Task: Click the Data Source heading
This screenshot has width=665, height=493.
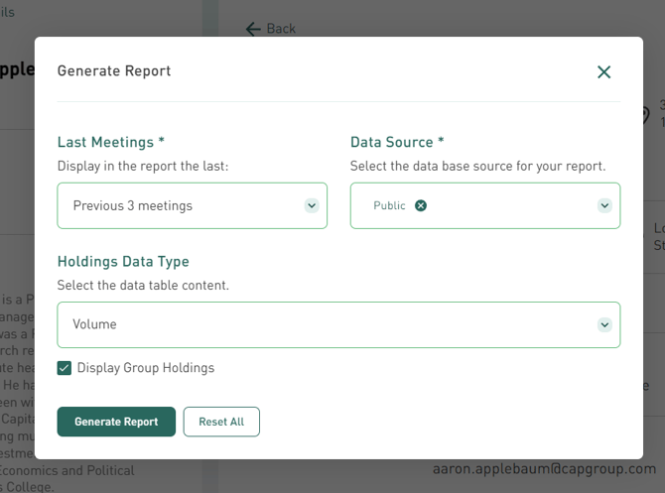Action: tap(397, 142)
